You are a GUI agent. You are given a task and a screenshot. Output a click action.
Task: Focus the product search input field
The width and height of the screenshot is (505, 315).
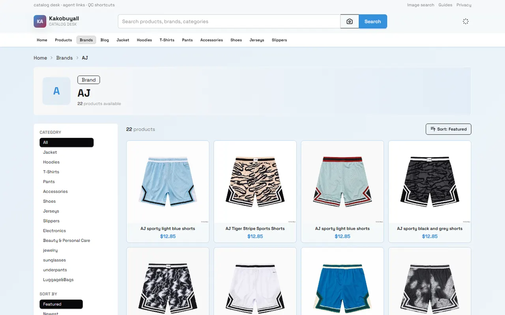229,21
